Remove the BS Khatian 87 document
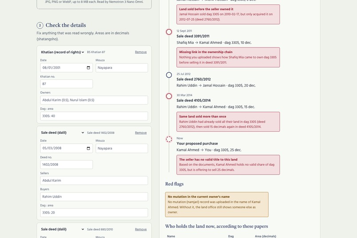Image resolution: width=357 pixels, height=238 pixels. (141, 52)
